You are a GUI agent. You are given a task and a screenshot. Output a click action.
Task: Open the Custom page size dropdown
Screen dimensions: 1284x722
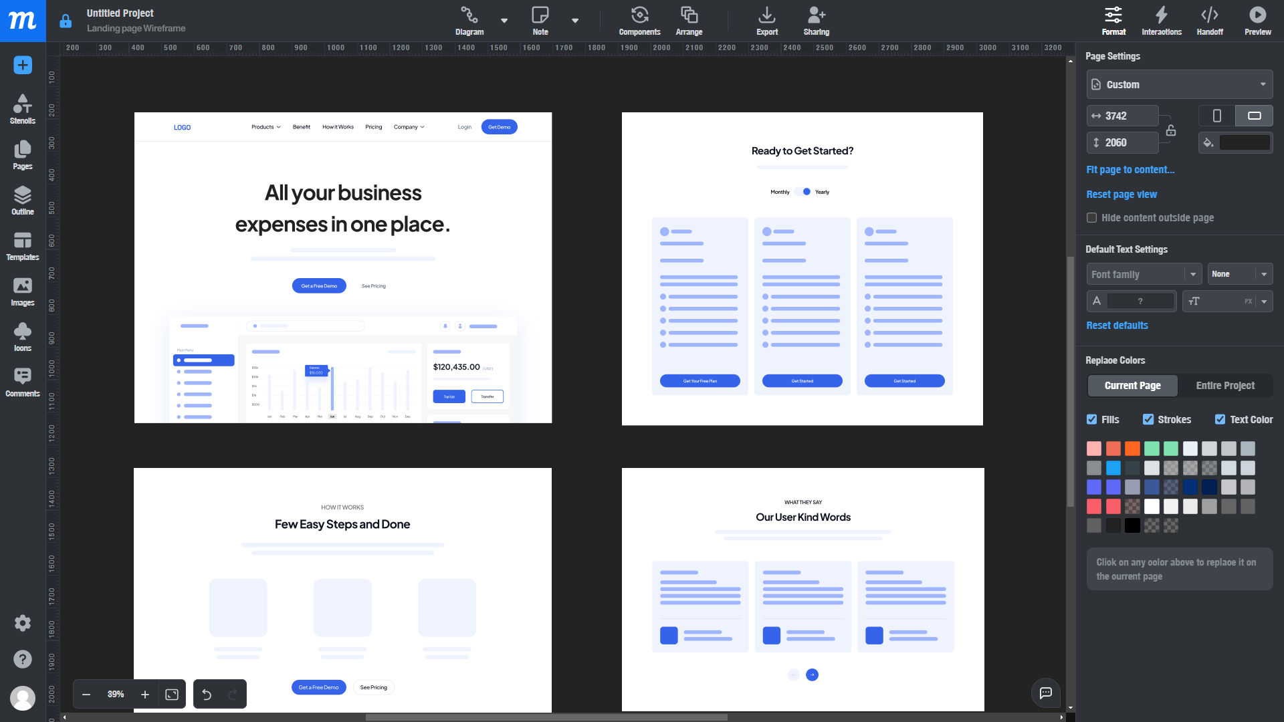(x=1179, y=85)
